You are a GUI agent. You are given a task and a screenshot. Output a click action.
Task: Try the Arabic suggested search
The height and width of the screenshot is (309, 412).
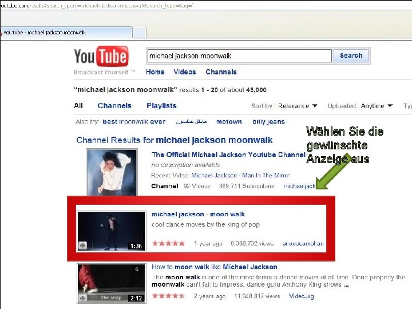[x=191, y=122]
